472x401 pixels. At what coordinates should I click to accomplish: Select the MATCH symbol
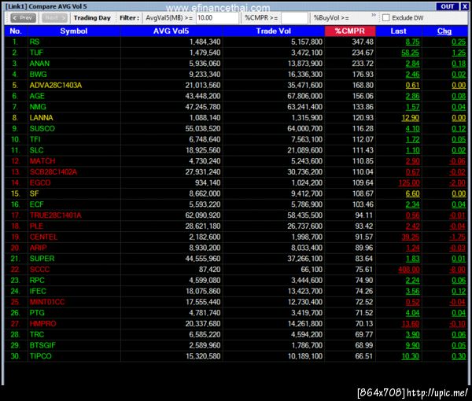click(x=42, y=161)
